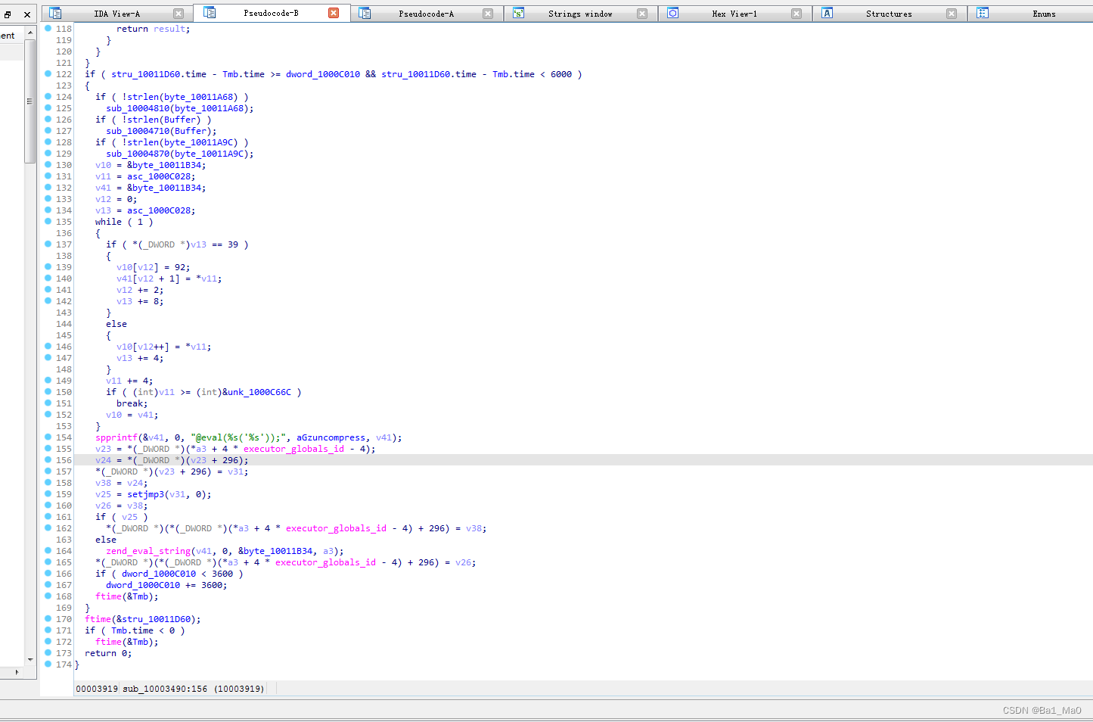Open the Strings window tab
The width and height of the screenshot is (1093, 722).
click(x=580, y=14)
